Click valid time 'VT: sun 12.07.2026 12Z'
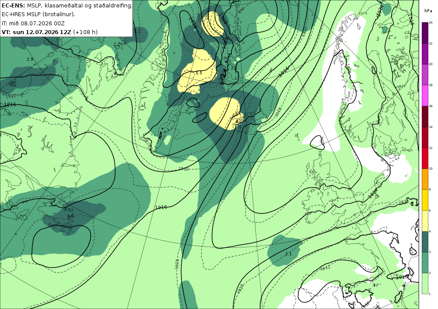438x309 pixels. point(36,32)
